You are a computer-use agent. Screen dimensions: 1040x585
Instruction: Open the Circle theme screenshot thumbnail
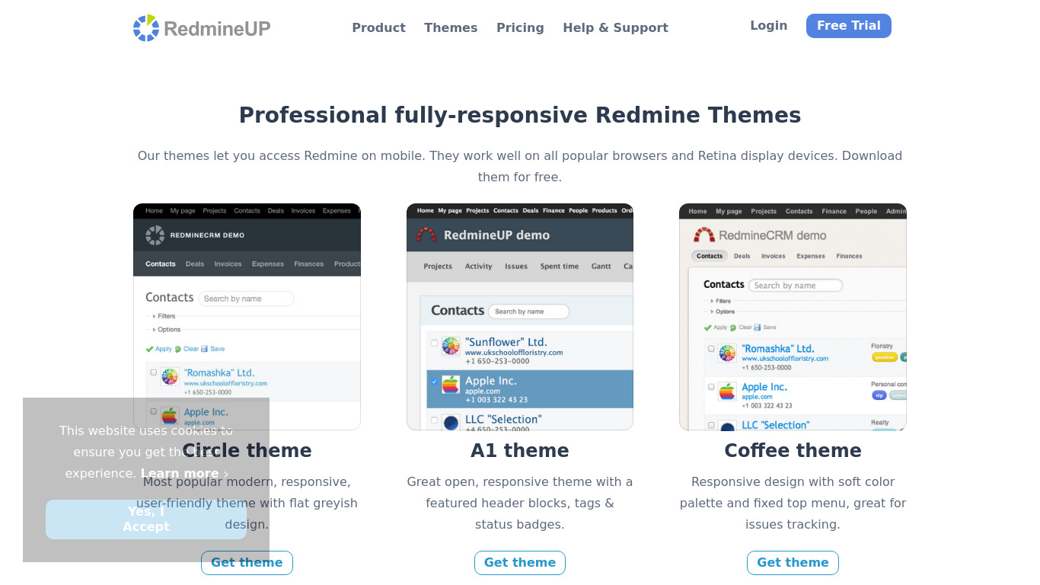247,316
